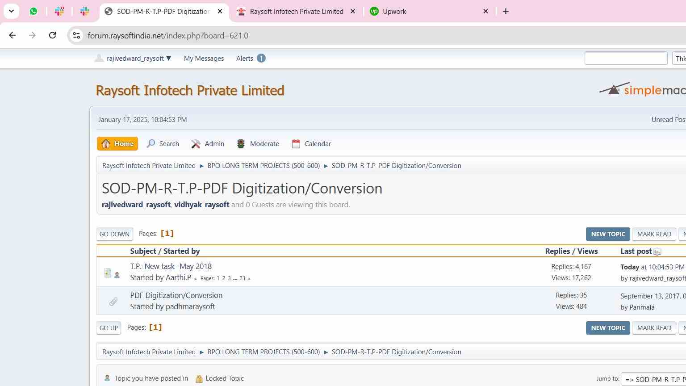
Task: Click the bottom NEW TOPIC button
Action: [x=608, y=328]
